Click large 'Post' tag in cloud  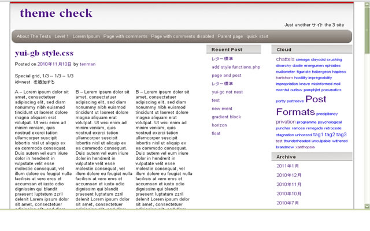(x=316, y=99)
